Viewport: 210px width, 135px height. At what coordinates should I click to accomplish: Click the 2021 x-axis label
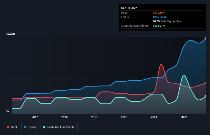[154, 117]
